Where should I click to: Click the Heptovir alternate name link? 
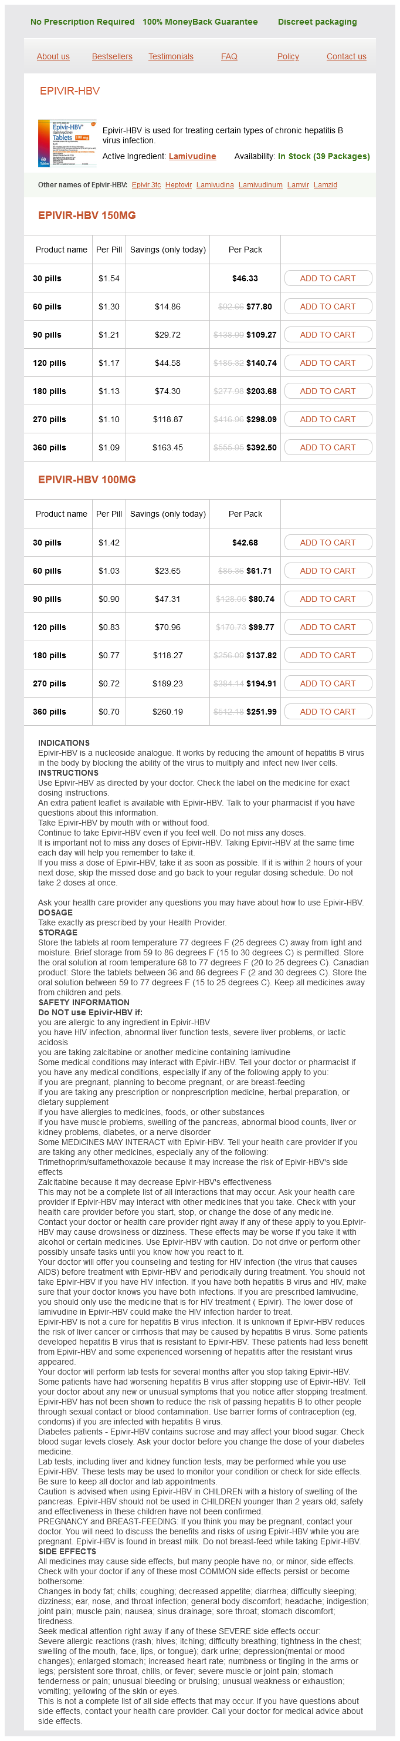178,184
